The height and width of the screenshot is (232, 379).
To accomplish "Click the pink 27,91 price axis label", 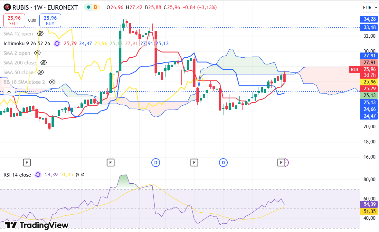I will 369,63.
